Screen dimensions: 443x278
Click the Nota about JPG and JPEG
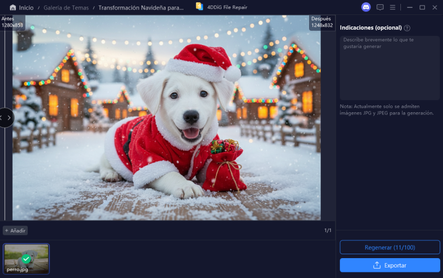(x=387, y=109)
